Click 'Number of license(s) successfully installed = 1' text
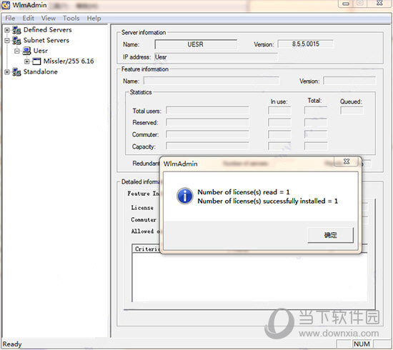The width and height of the screenshot is (393, 350). tap(268, 201)
